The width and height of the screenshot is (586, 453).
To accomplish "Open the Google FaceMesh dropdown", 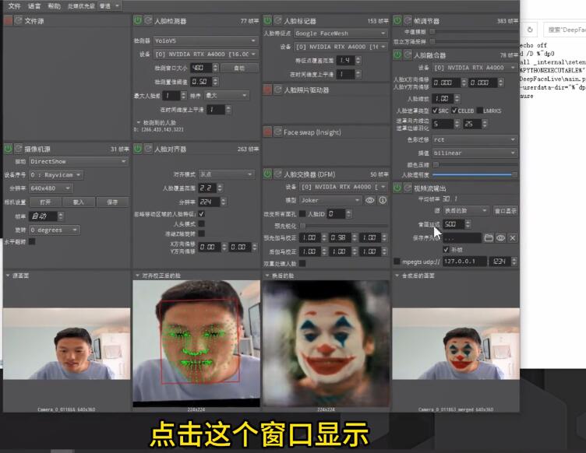I will tap(341, 33).
